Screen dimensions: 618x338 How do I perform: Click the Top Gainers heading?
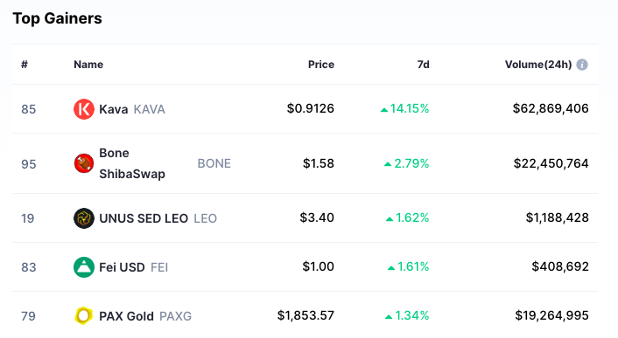point(58,18)
